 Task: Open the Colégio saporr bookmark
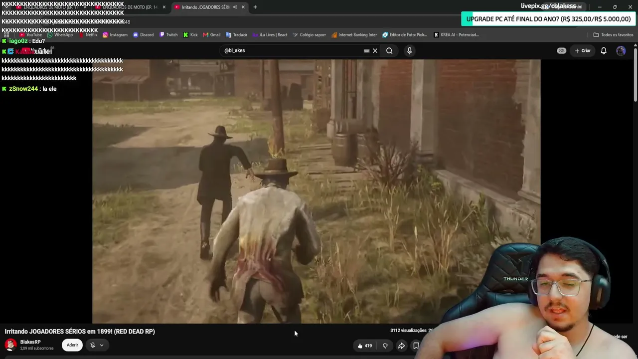tap(309, 35)
